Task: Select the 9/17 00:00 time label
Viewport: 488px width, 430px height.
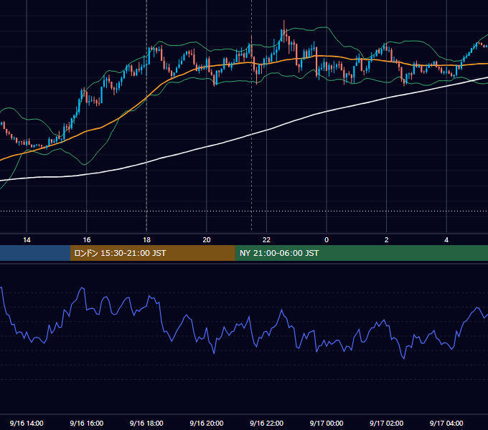Action: [327, 423]
